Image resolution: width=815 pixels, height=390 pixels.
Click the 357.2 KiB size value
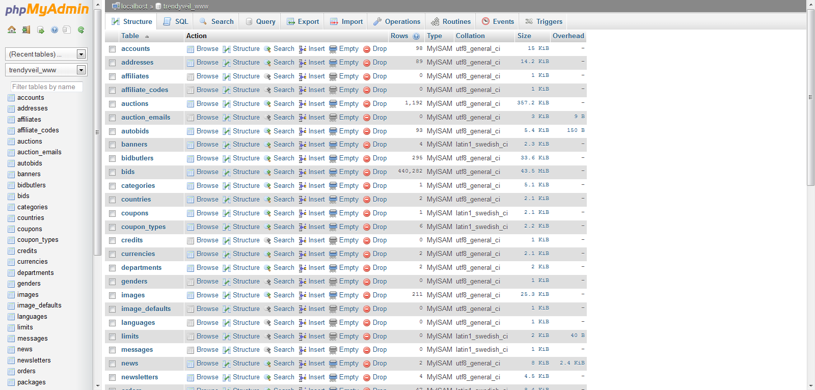pos(533,103)
